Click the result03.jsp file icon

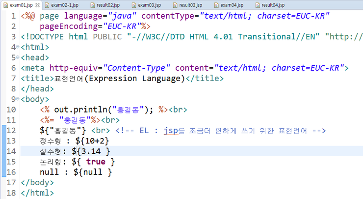[x=175, y=5]
